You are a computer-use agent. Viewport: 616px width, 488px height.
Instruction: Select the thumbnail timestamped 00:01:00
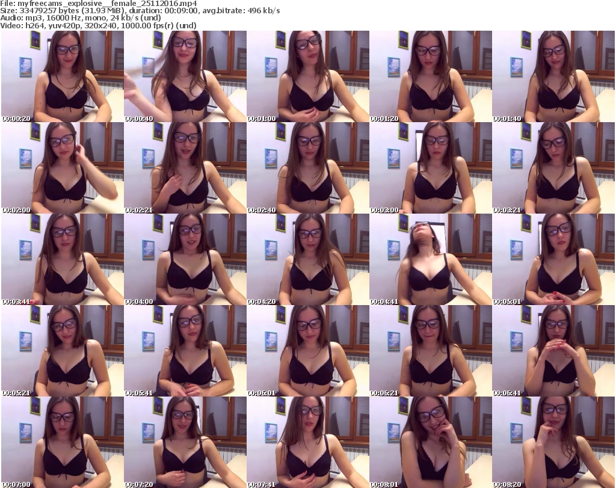coord(307,76)
